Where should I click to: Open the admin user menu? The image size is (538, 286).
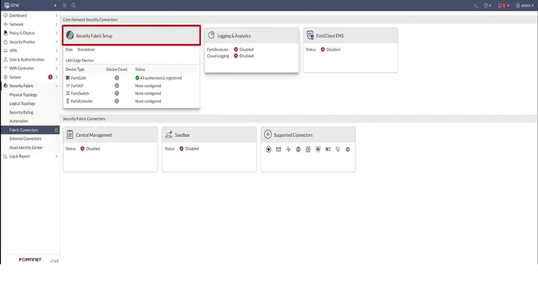tap(525, 5)
